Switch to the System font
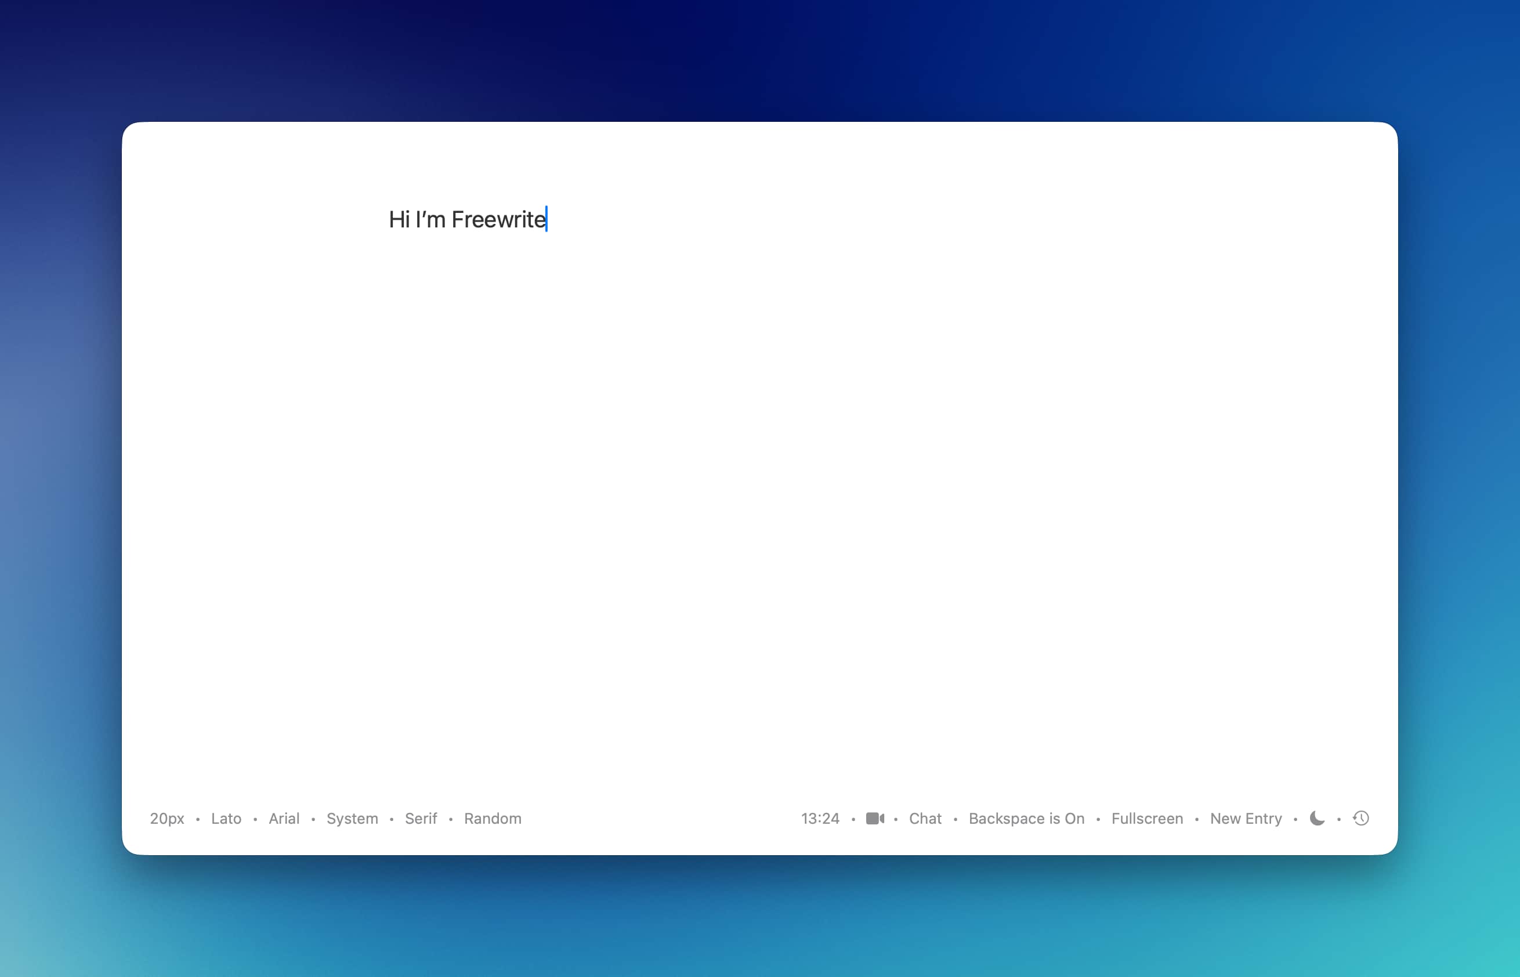This screenshot has height=977, width=1520. coord(352,819)
